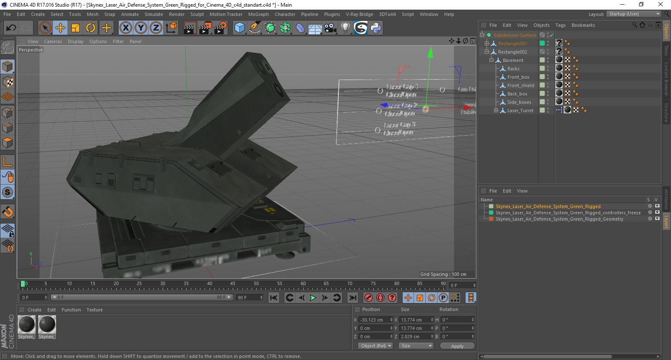
Task: Click the Record Active Objects button
Action: pyautogui.click(x=368, y=298)
